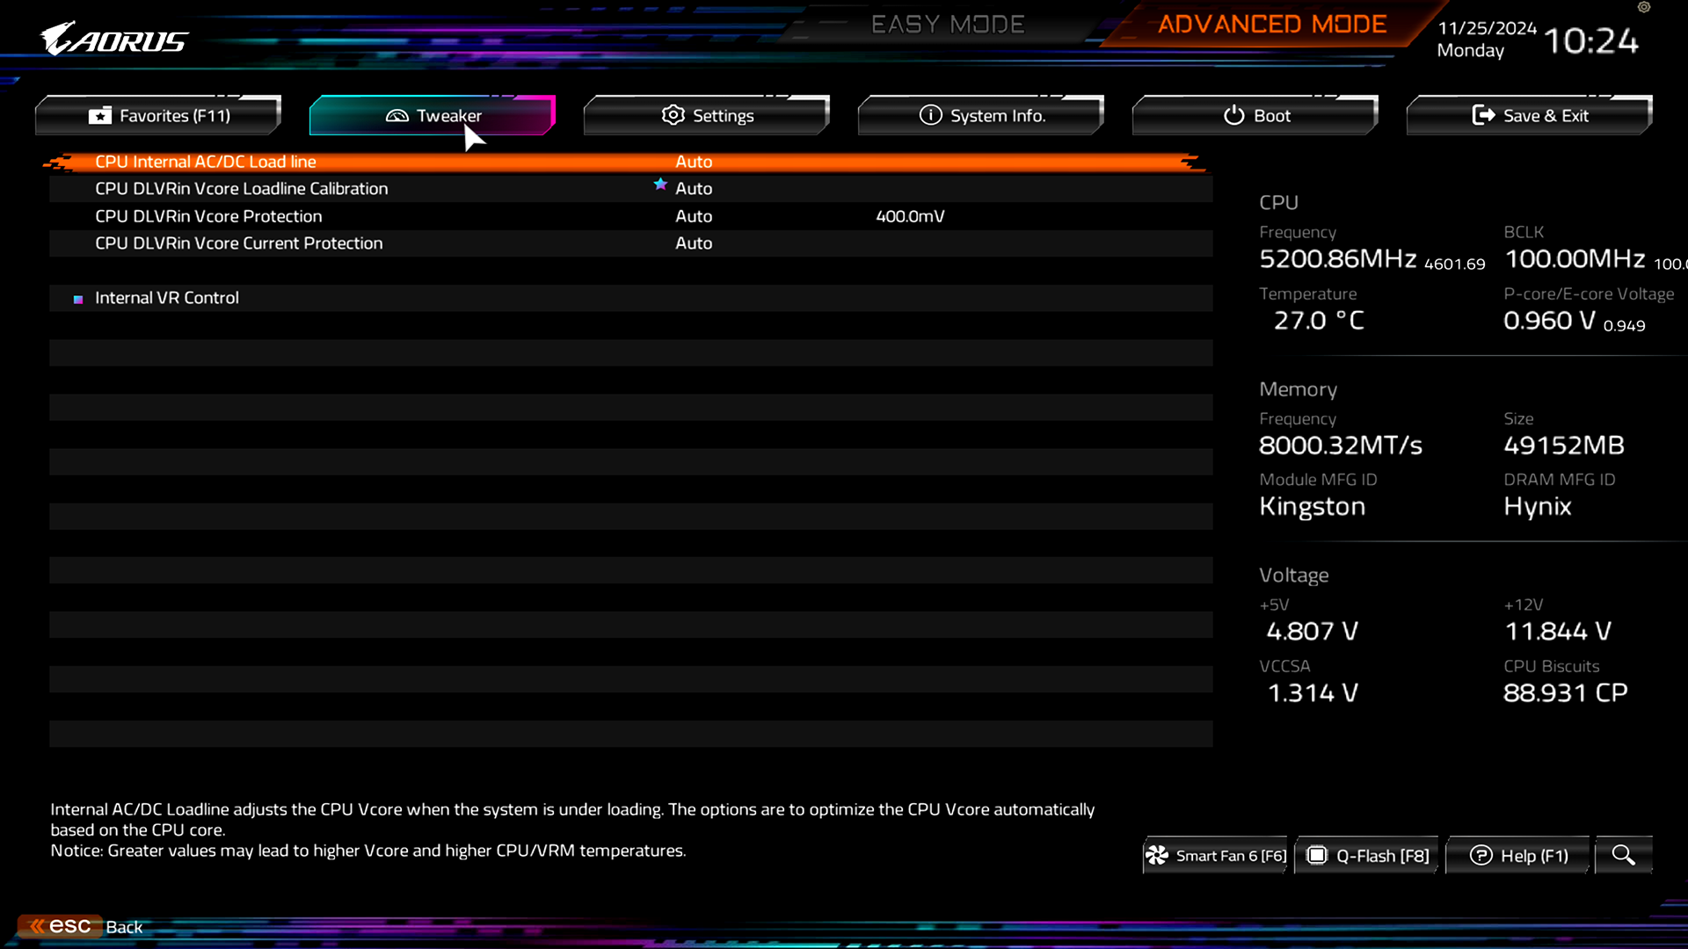Change CPU DLVRin Vcore Current Protection value
The image size is (1688, 949).
tap(694, 243)
